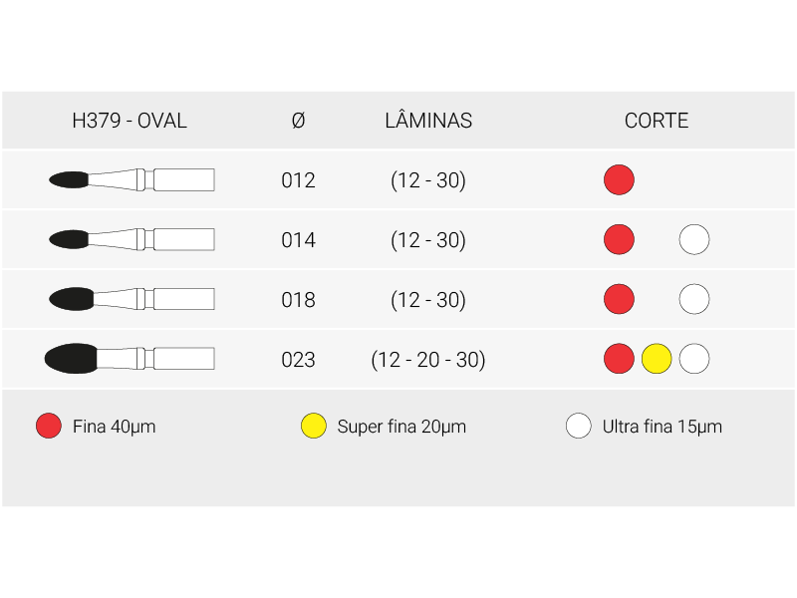Click the yellow Super fina 20µm legend circle
The image size is (797, 598).
click(x=314, y=426)
